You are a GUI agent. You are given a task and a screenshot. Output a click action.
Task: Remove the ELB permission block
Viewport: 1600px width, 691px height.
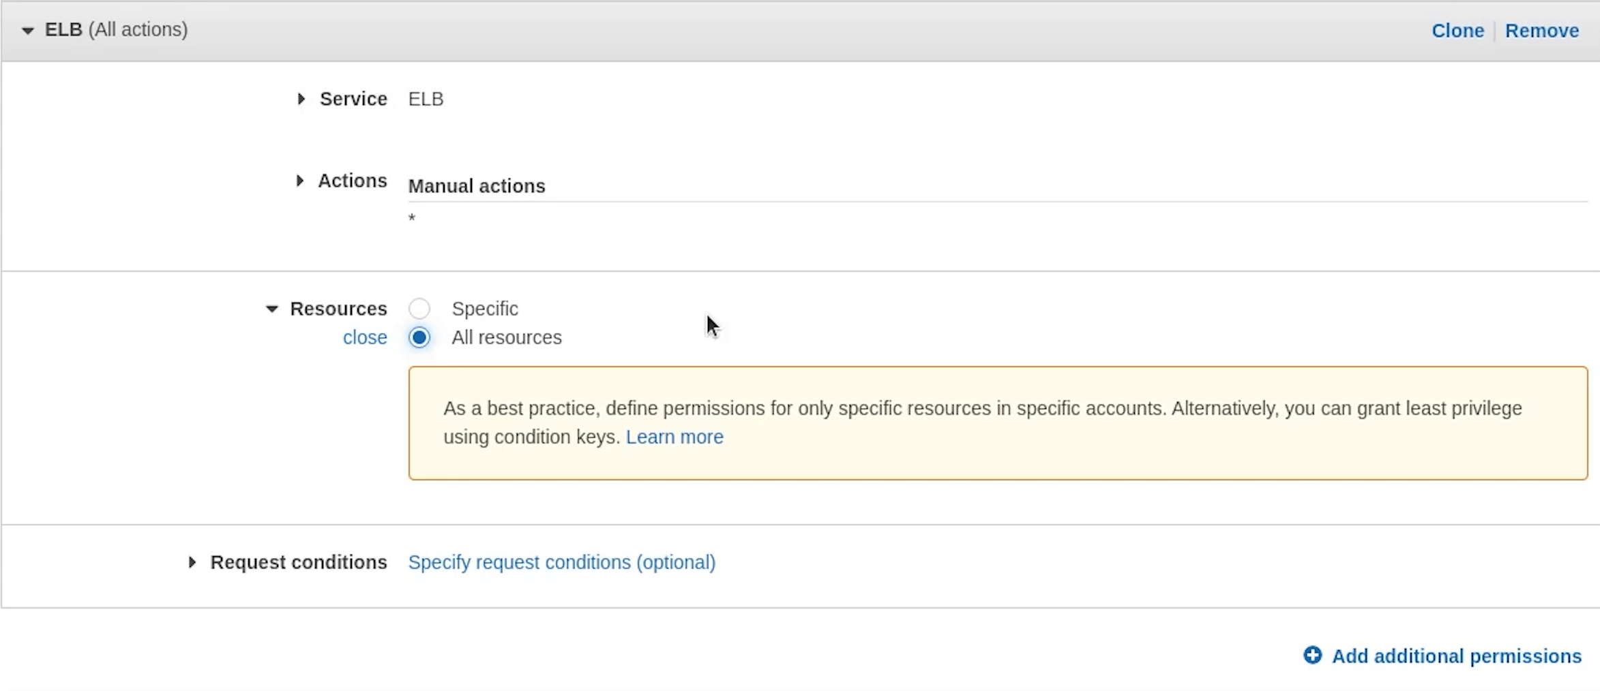coord(1541,31)
